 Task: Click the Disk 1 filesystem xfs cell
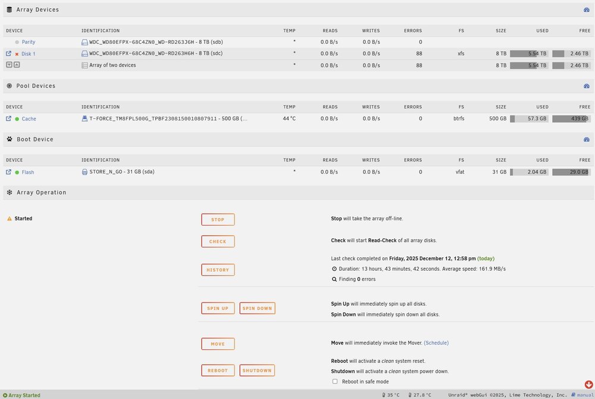click(x=461, y=54)
